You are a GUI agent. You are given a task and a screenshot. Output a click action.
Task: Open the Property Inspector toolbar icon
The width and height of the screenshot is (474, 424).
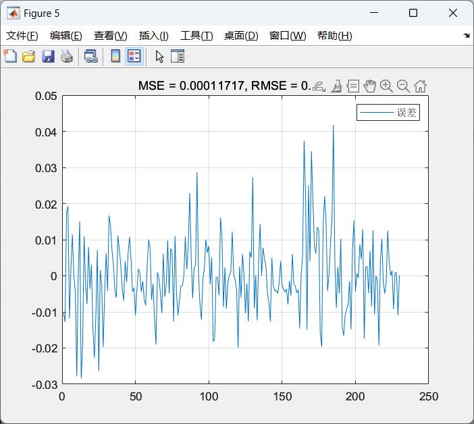pyautogui.click(x=178, y=57)
